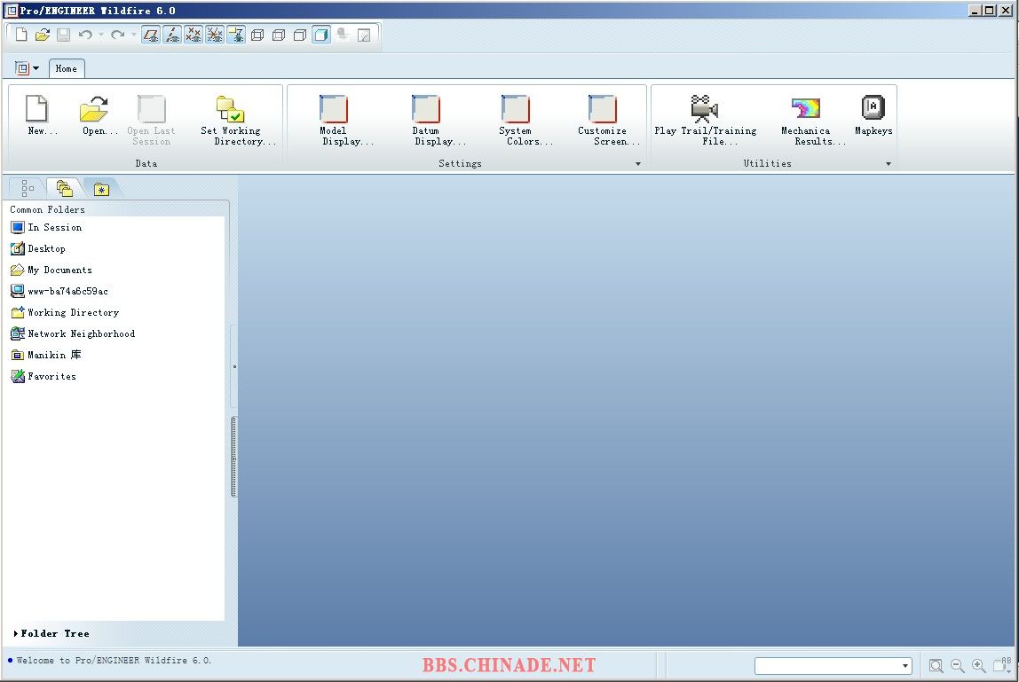Click Open Last Session button

pyautogui.click(x=152, y=120)
